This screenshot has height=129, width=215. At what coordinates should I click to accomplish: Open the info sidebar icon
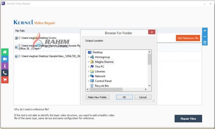point(5,66)
